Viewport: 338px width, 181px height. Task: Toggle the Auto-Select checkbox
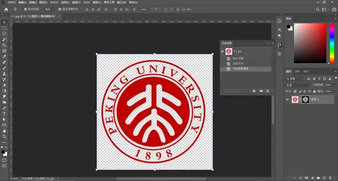(x=26, y=9)
